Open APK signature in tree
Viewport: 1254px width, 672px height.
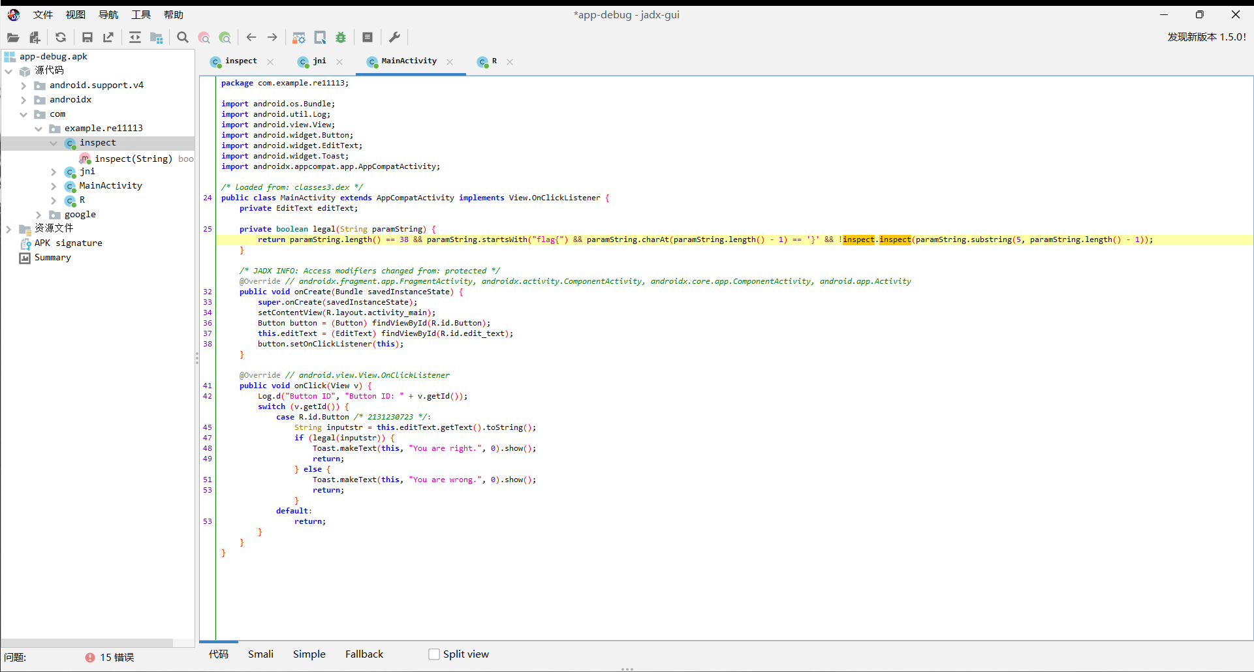click(69, 243)
